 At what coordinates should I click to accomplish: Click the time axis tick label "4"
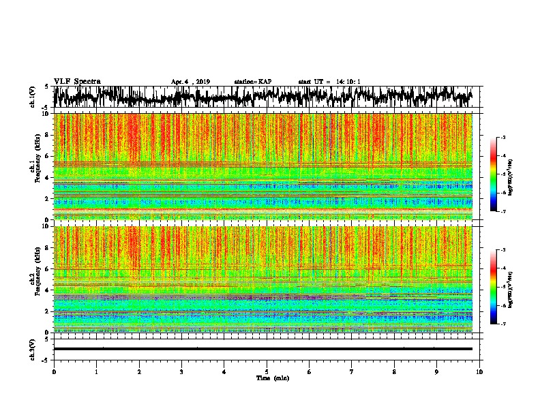click(224, 372)
